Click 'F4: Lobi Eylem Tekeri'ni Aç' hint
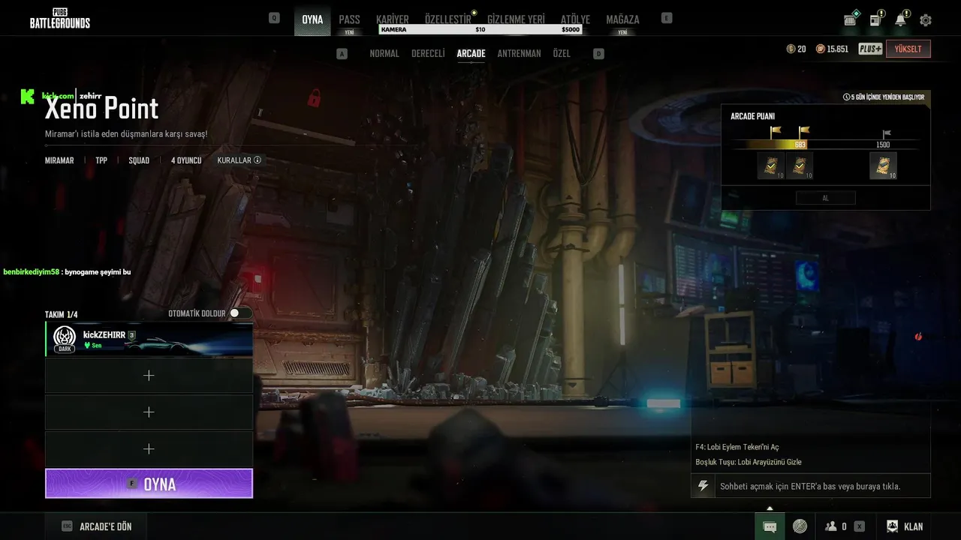961x540 pixels. tap(737, 447)
